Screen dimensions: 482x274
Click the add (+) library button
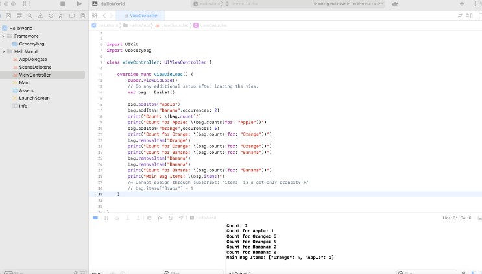[x=461, y=4]
